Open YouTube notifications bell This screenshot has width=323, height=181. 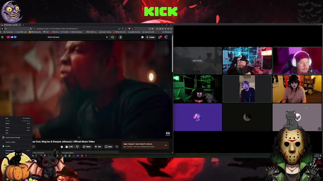[x=160, y=37]
